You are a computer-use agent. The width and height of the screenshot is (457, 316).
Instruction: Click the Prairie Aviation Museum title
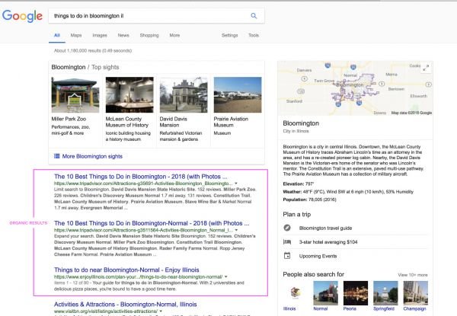231,122
